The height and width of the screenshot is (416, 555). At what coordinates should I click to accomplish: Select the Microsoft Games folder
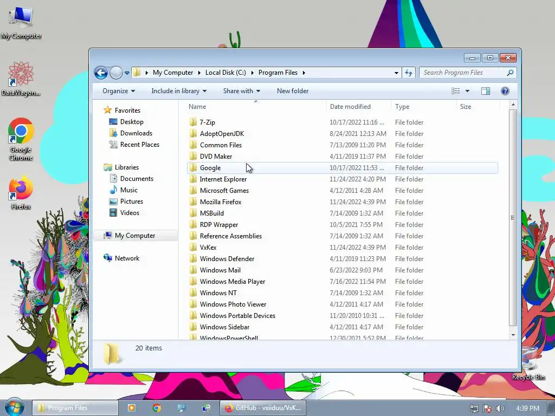tap(224, 190)
